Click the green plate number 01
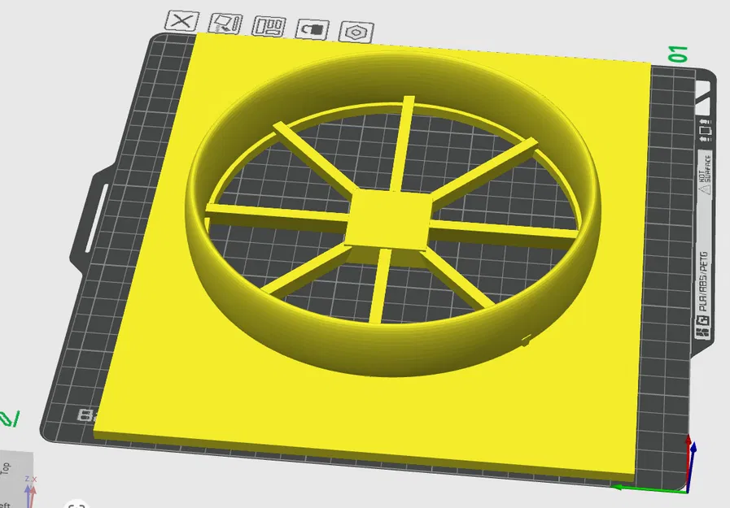Viewport: 730px width, 508px height. [x=678, y=54]
